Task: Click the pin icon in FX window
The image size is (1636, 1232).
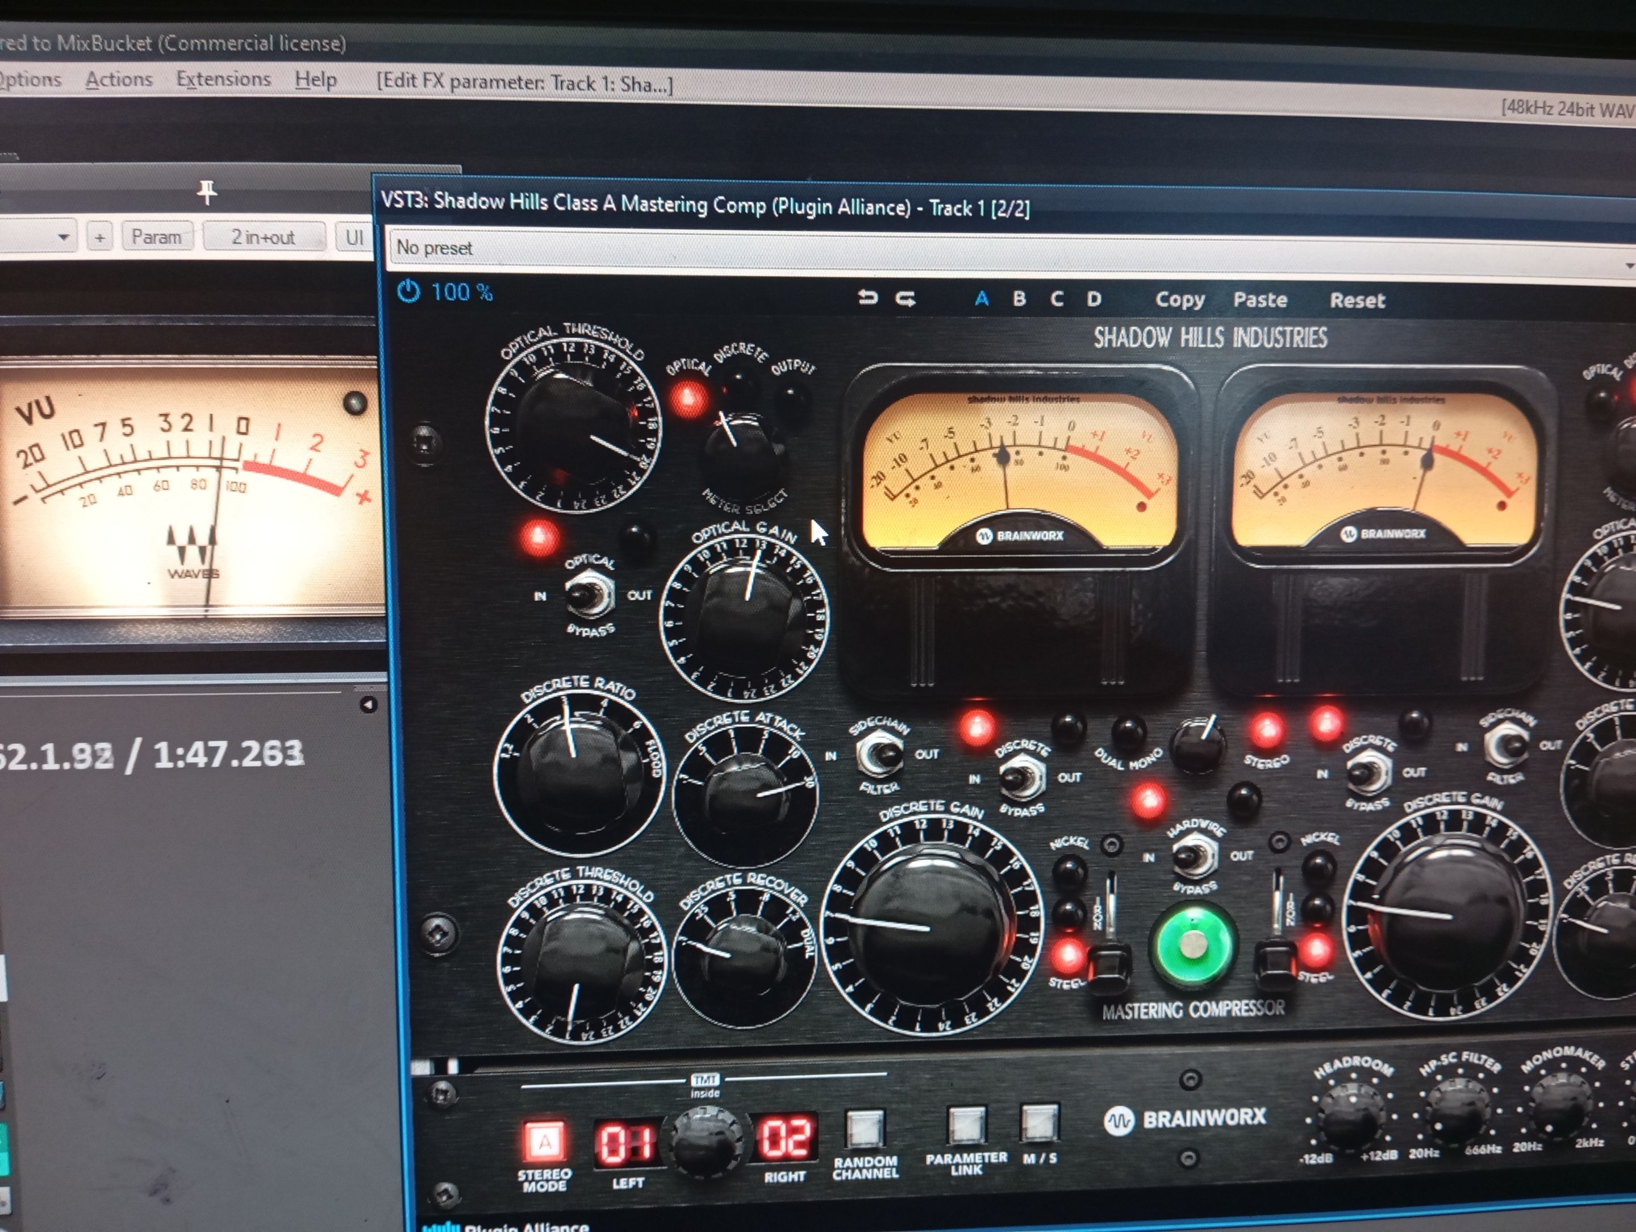Action: point(207,192)
